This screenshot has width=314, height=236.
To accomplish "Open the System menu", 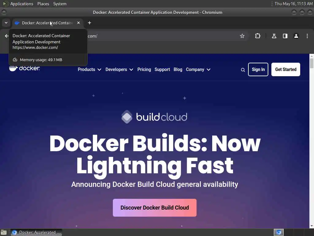I will click(x=60, y=4).
